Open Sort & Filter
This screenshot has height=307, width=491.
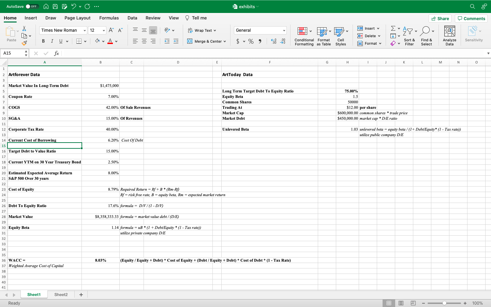[x=409, y=36]
